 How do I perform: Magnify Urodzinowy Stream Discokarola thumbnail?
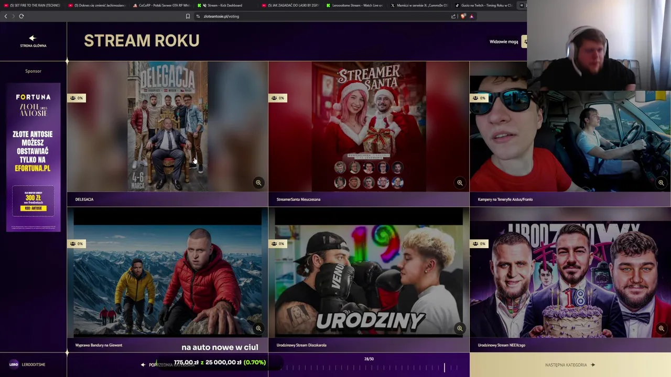pos(460,328)
